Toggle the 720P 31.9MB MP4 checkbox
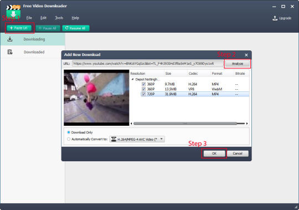Viewport: 299px width, 210px height. click(x=144, y=94)
